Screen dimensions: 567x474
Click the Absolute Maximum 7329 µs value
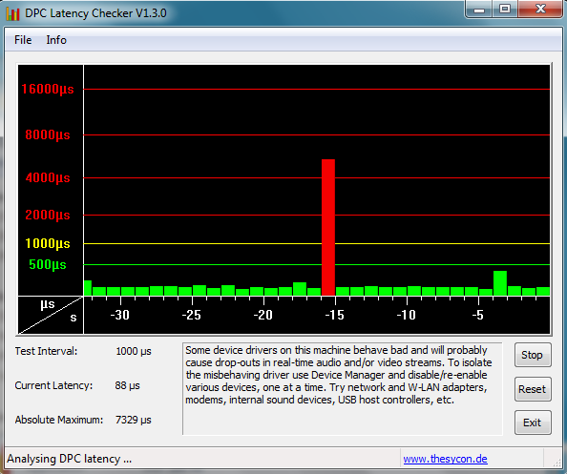(133, 420)
